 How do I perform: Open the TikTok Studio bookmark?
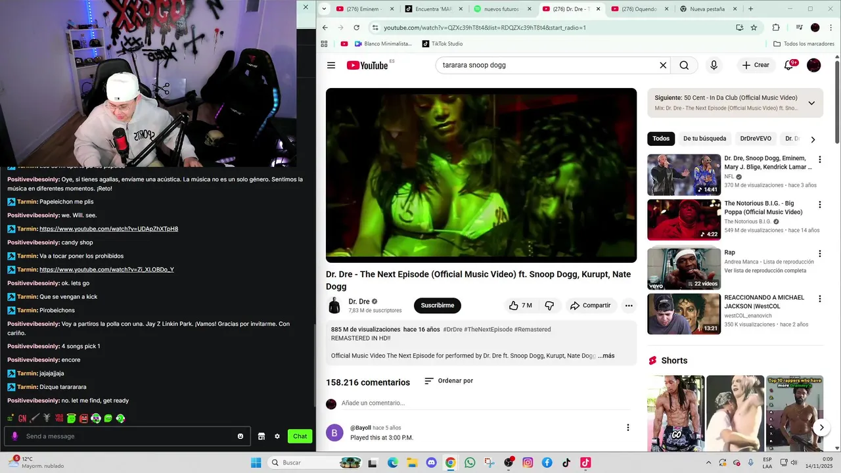point(442,44)
